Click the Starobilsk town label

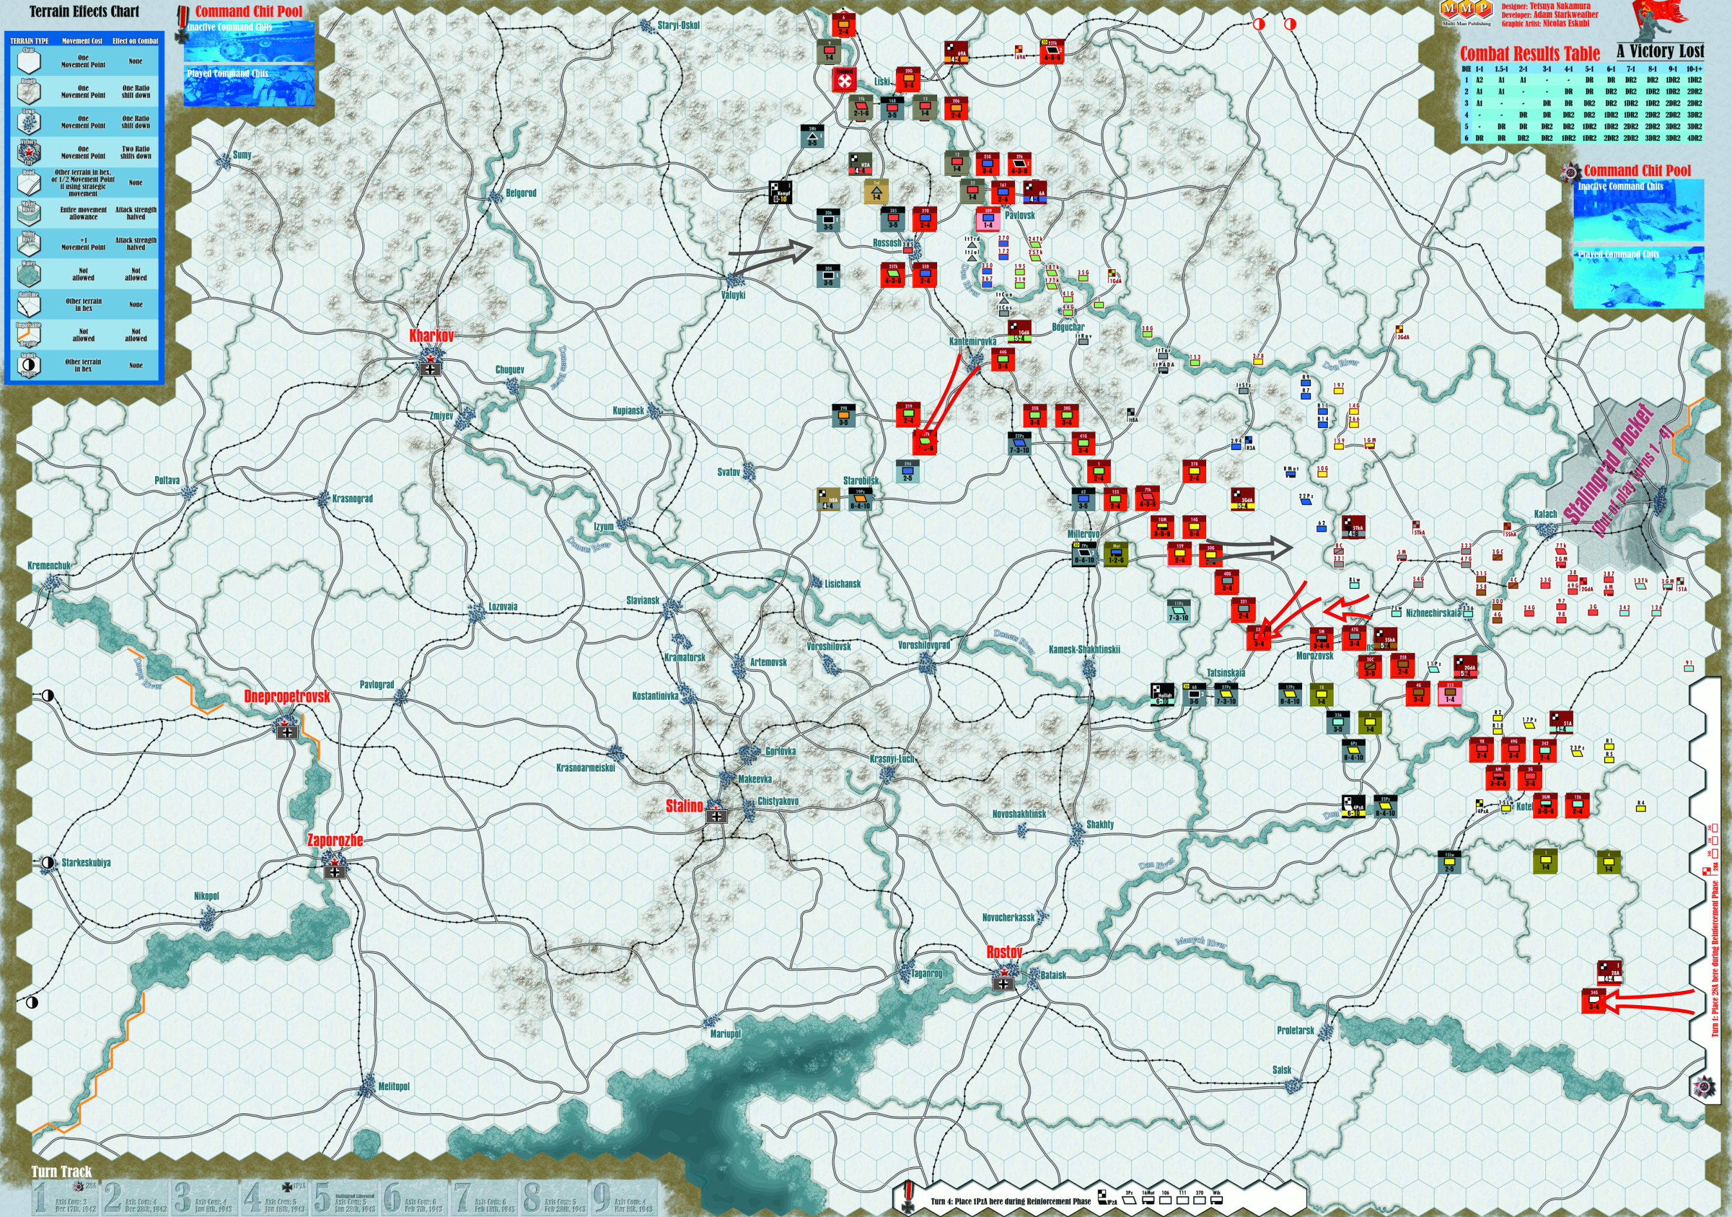861,480
